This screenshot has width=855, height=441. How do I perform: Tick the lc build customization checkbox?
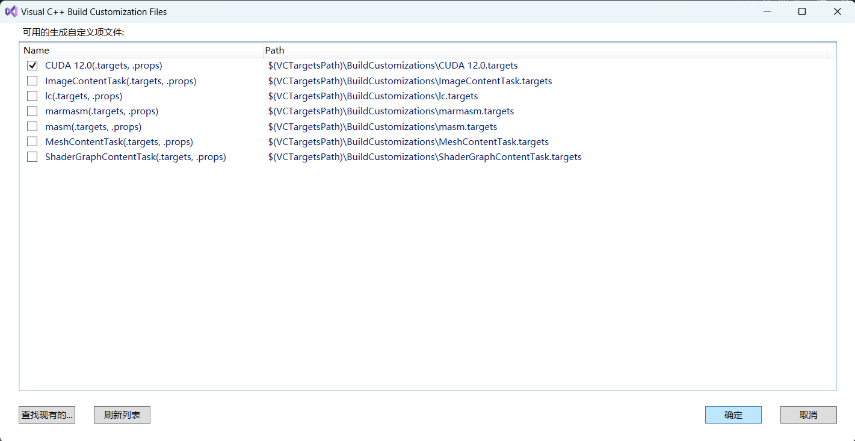[x=32, y=96]
